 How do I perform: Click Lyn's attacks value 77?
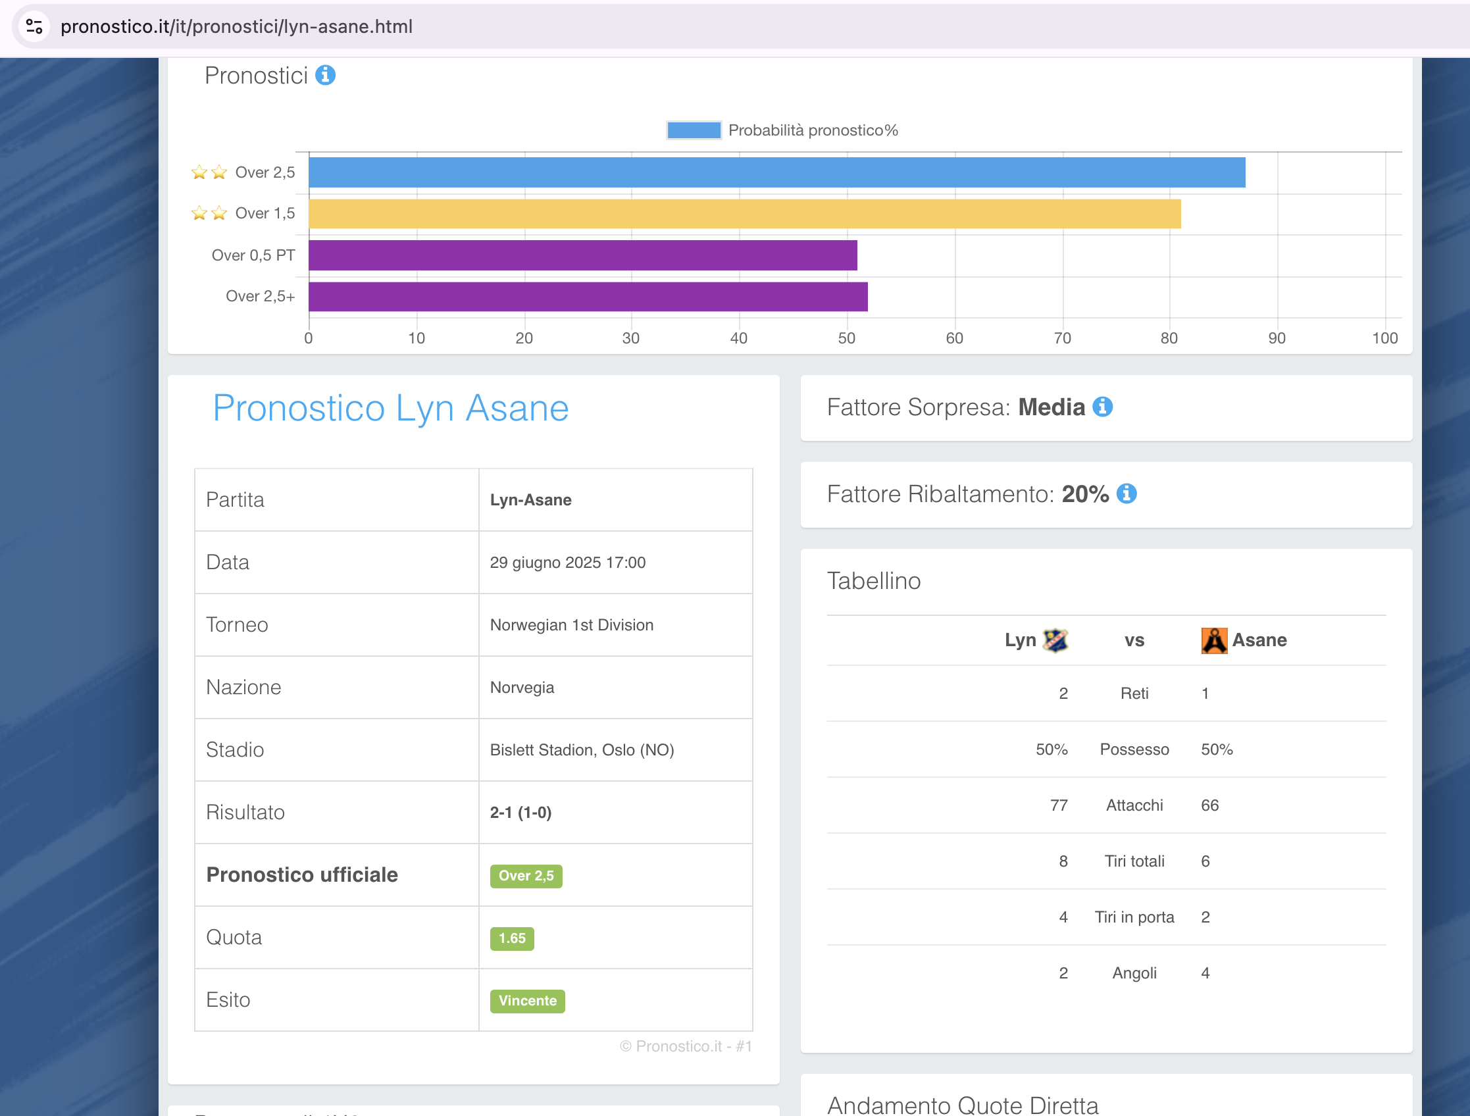1059,805
